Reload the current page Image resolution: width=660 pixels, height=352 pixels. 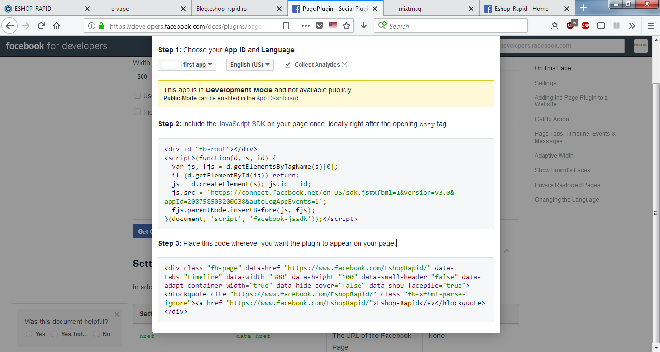click(42, 26)
